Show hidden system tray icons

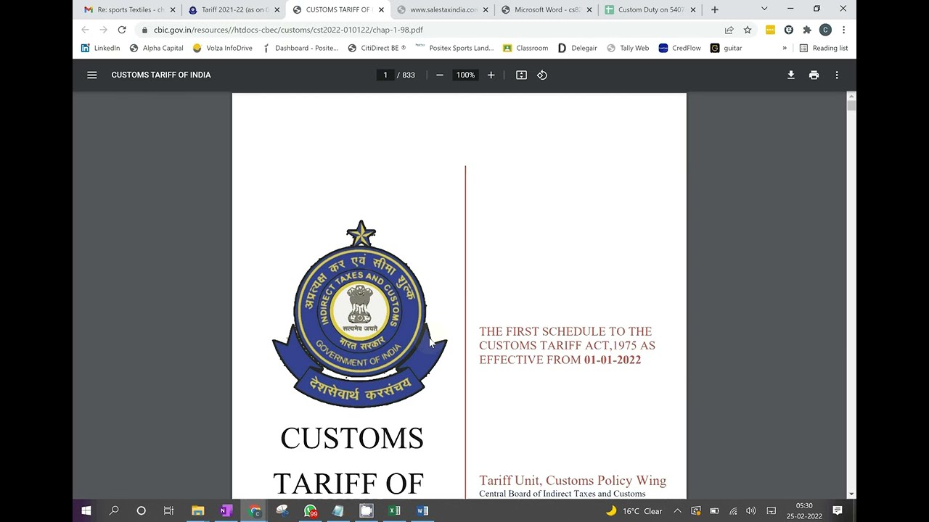(677, 510)
